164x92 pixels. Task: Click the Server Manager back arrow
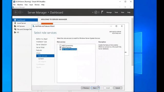16,12
